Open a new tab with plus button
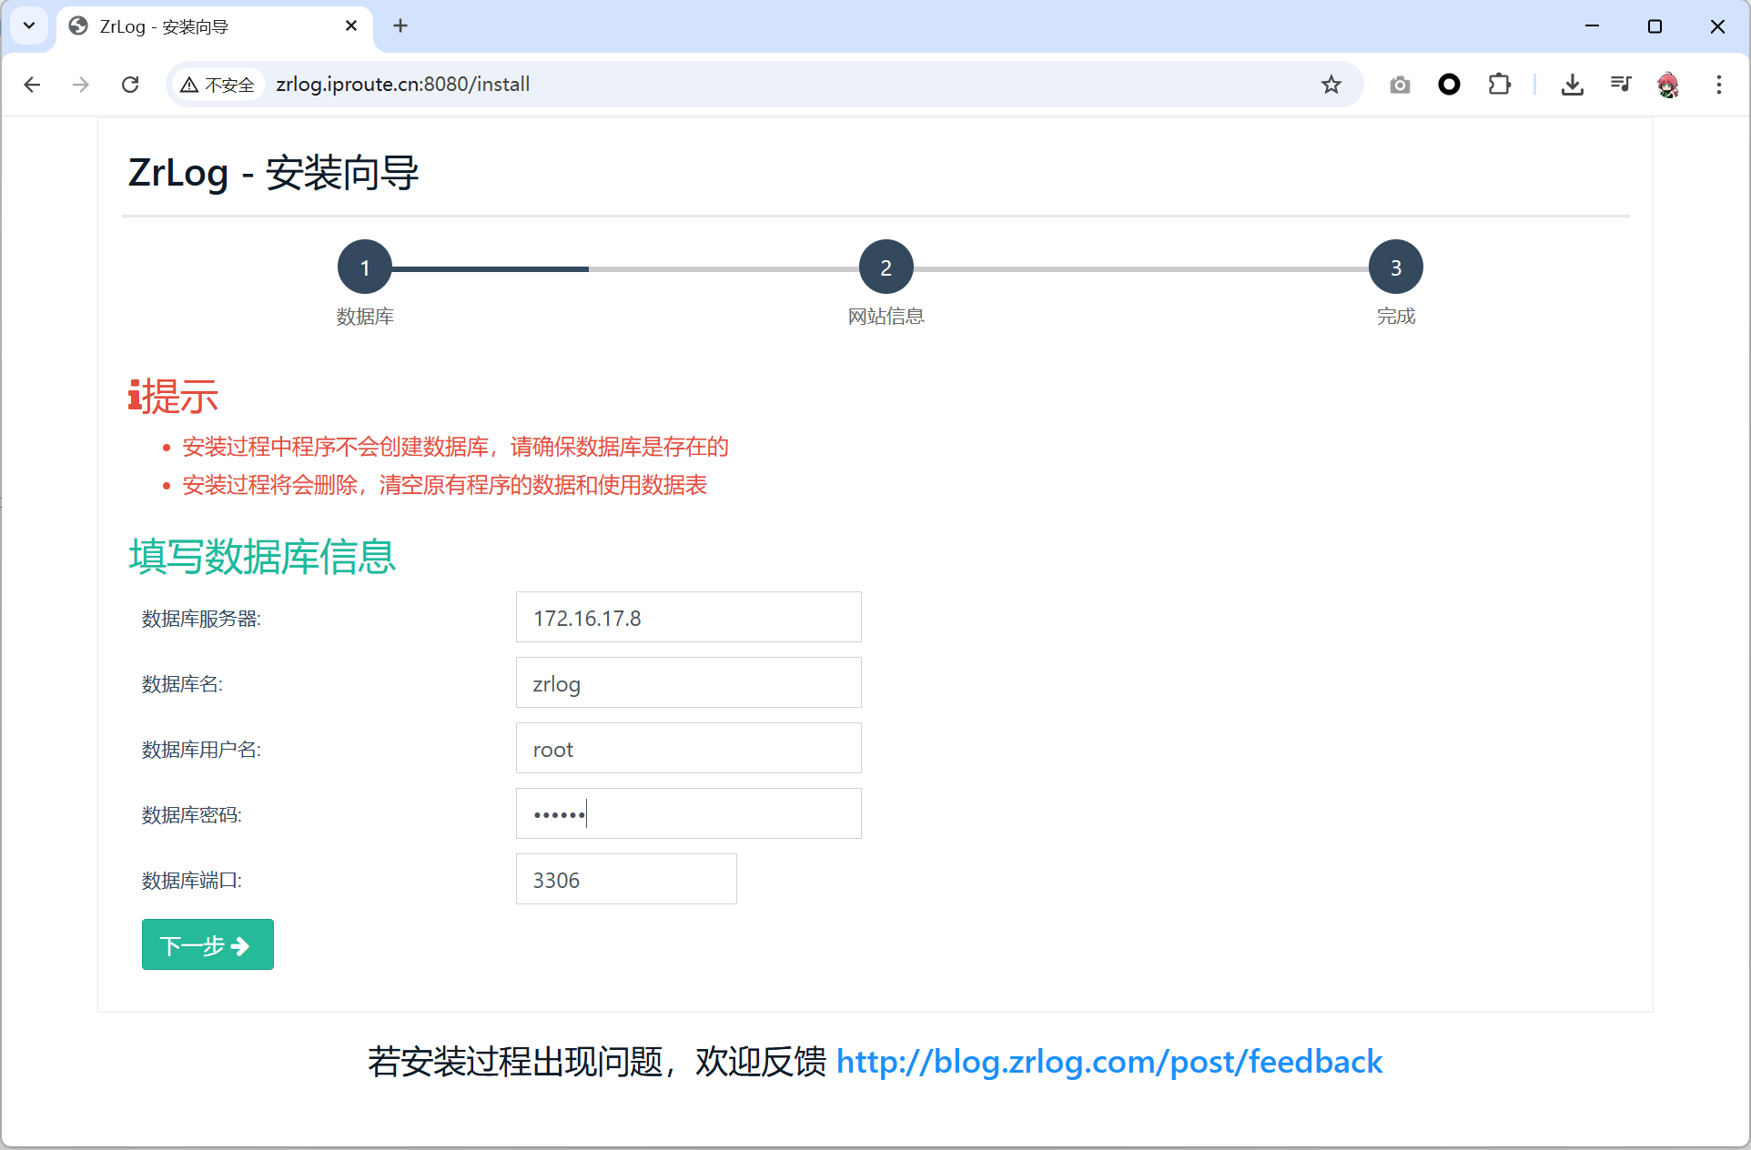 pos(400,25)
